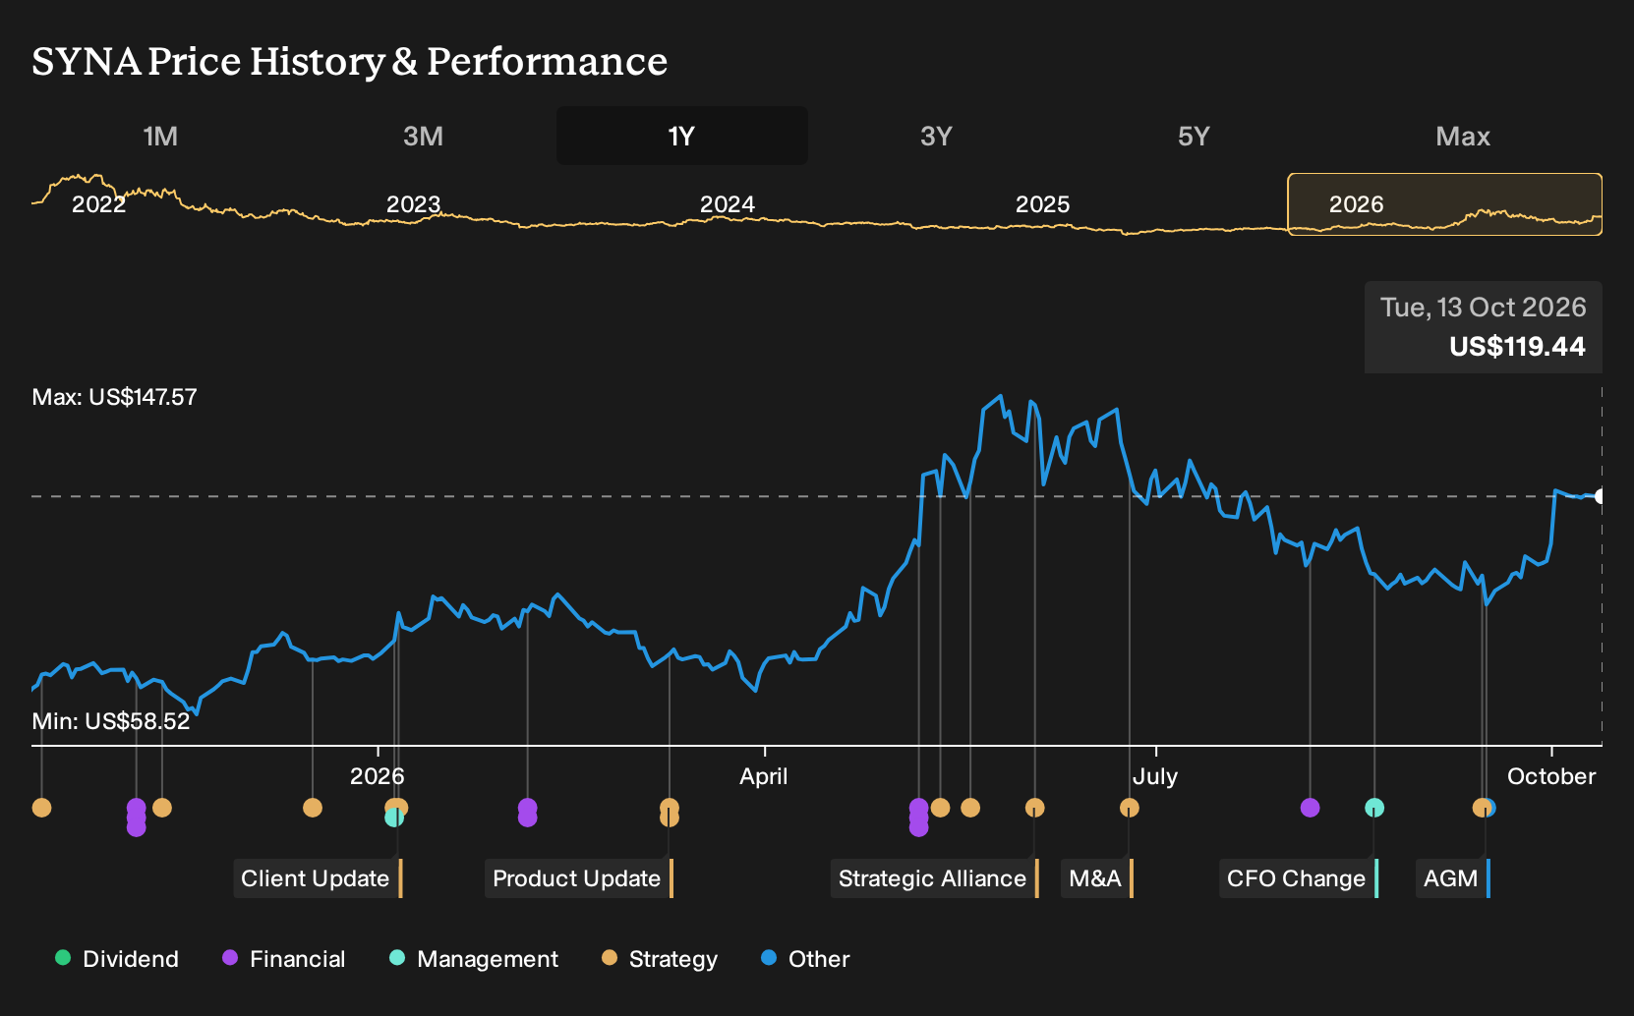Viewport: 1634px width, 1016px height.
Task: Toggle the Strategy legend filter
Action: click(x=660, y=959)
